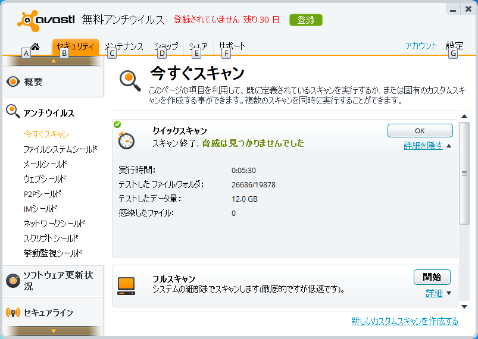Open the シェア tab
The width and height of the screenshot is (478, 339).
(x=198, y=46)
